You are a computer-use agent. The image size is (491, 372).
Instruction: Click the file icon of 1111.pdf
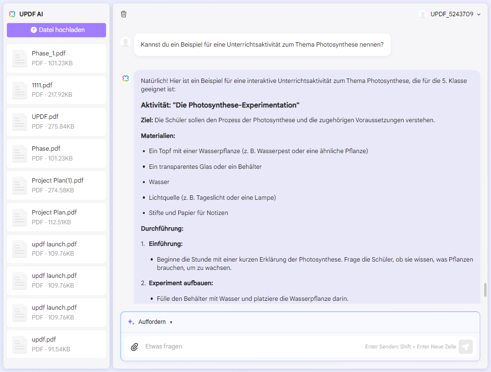tap(20, 90)
